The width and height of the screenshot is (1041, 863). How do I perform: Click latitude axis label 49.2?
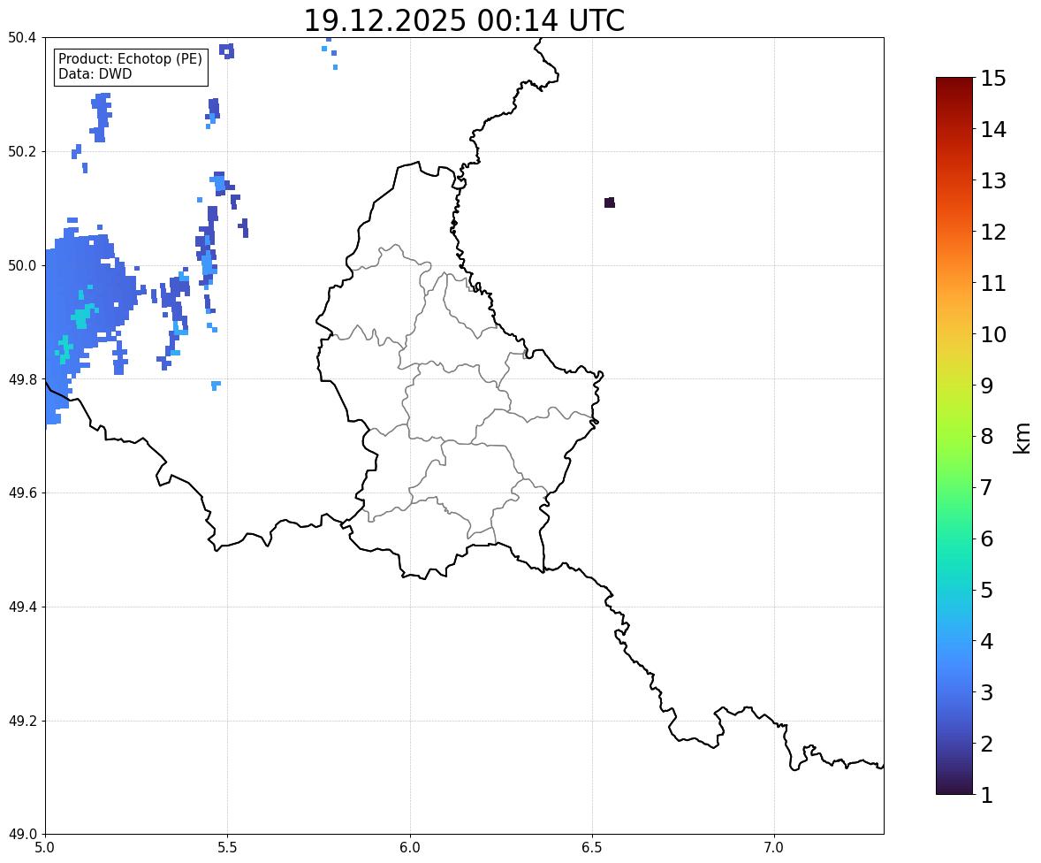coord(22,721)
